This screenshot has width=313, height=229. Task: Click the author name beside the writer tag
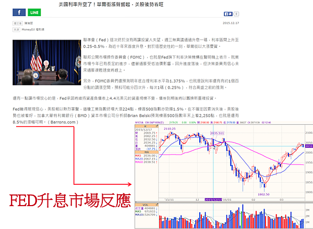tap(29, 23)
